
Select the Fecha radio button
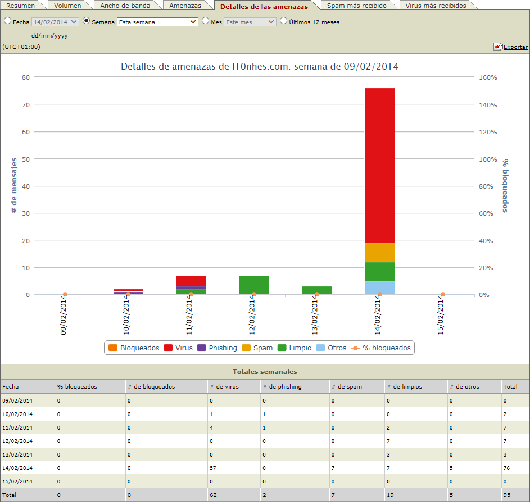click(7, 20)
